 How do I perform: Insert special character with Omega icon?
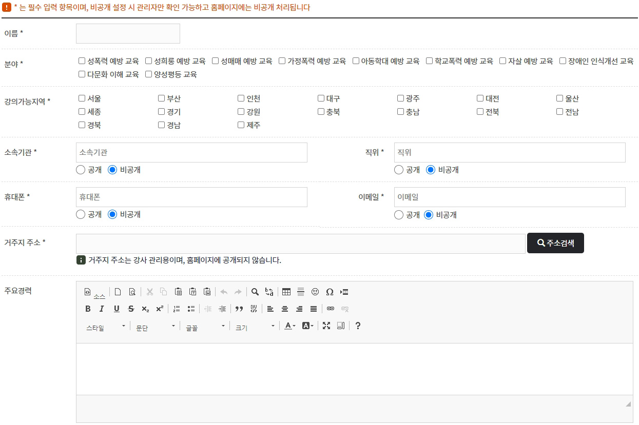tap(330, 292)
